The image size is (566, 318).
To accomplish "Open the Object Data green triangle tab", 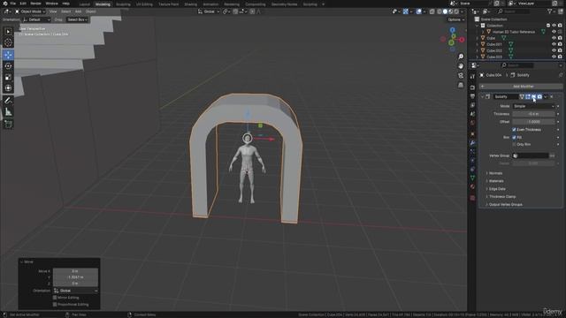I will (472, 178).
